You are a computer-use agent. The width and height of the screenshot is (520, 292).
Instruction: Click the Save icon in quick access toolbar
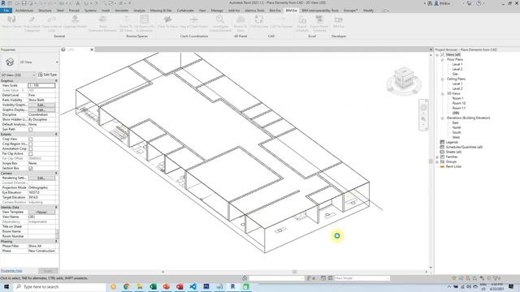pos(24,3)
